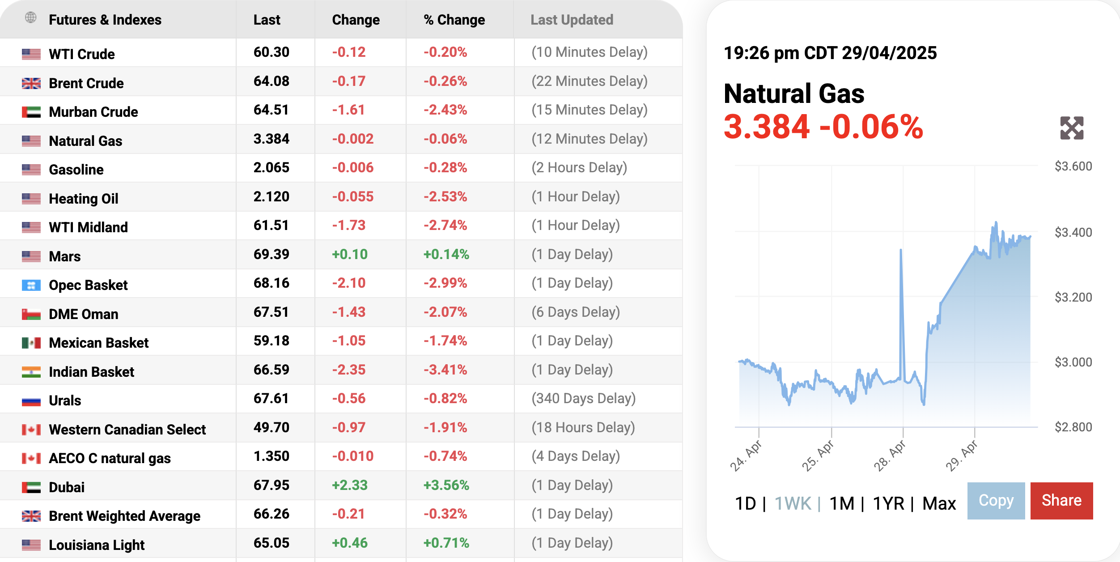The width and height of the screenshot is (1120, 562).
Task: Click the Russian flag beside Urals
Action: tap(31, 400)
